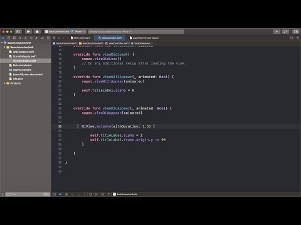Open the Breakpoint navigator icon

click(x=43, y=38)
